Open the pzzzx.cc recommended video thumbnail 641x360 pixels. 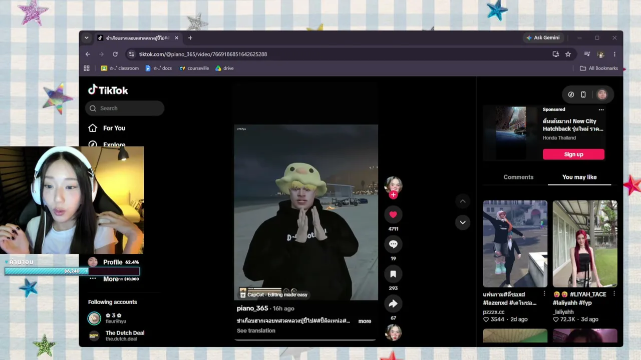tap(515, 243)
